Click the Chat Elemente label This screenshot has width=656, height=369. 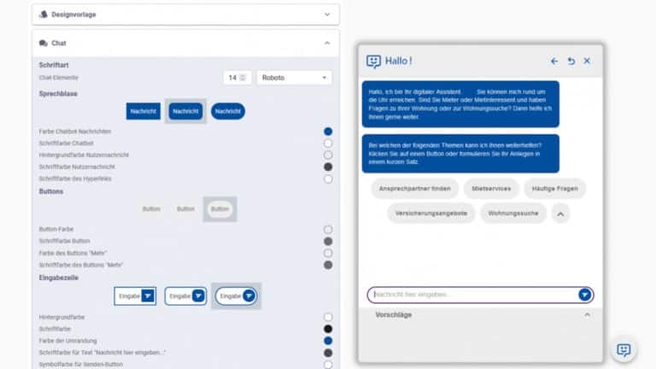[x=59, y=78]
